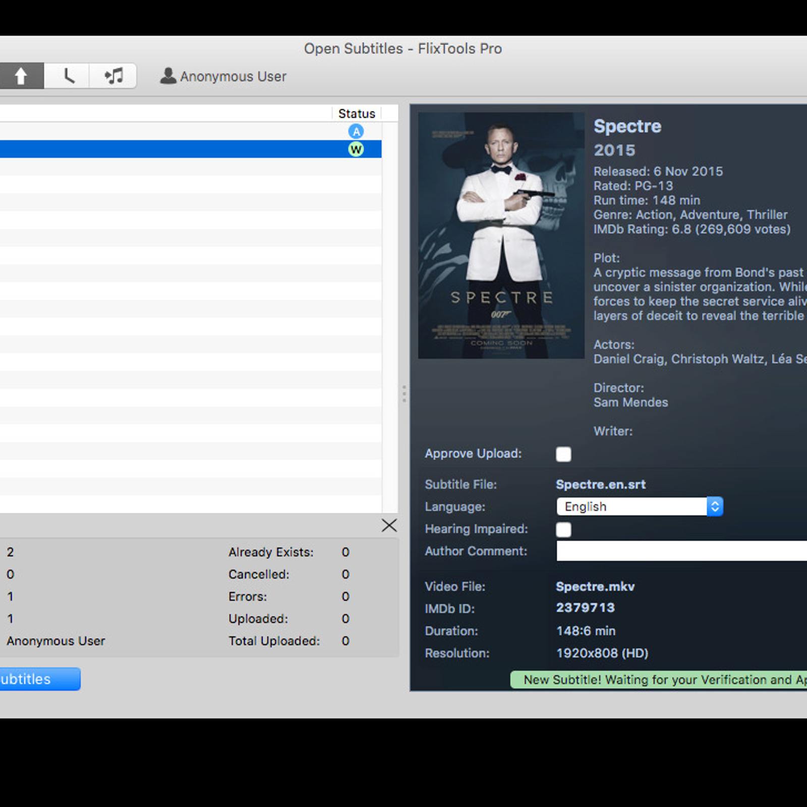This screenshot has height=807, width=807.
Task: Open the sync timing toolbar tab
Action: [x=67, y=76]
